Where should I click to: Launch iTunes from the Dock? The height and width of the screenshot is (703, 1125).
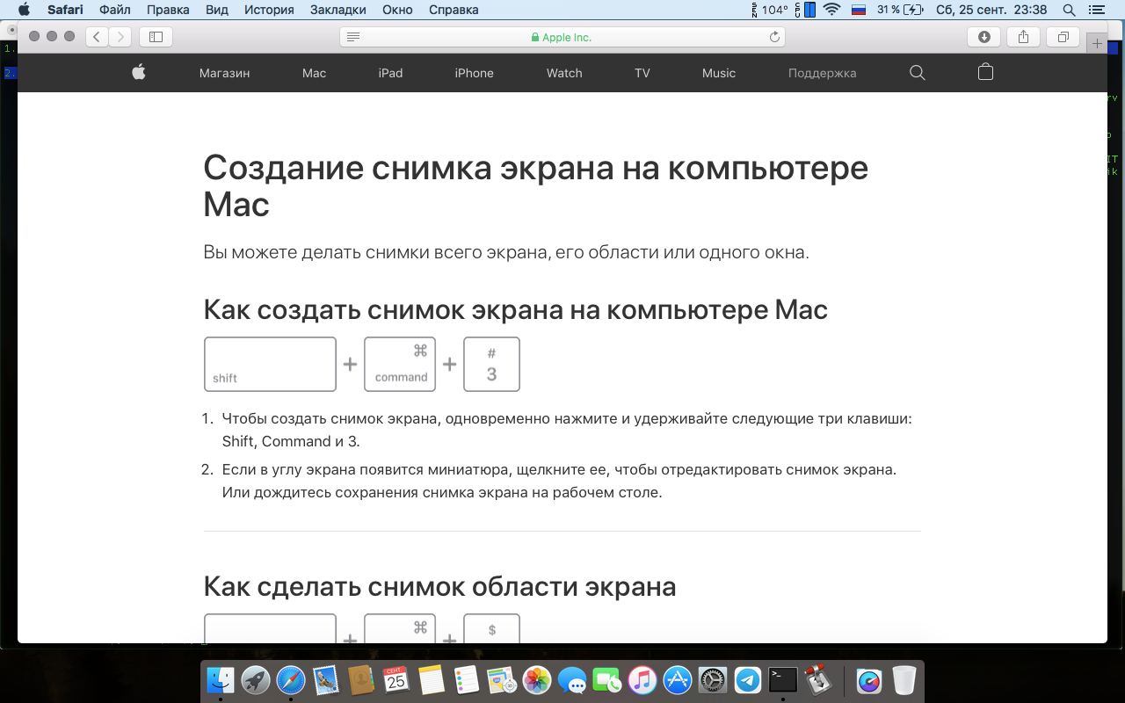642,680
